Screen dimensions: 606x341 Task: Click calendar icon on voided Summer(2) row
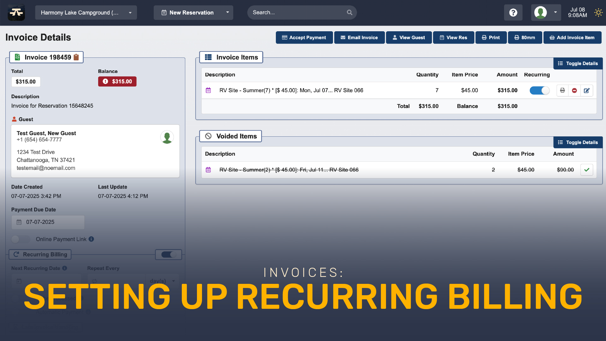point(208,170)
